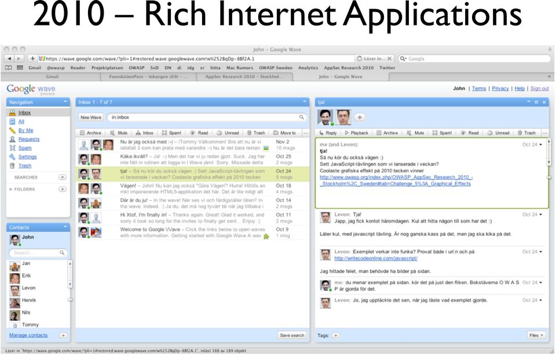Click the browser Forward arrow button
556x354 pixels.
pyautogui.click(x=19, y=59)
